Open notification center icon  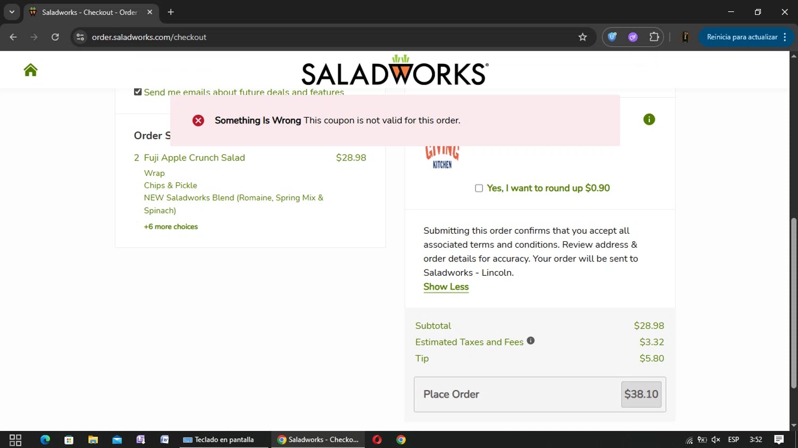pyautogui.click(x=779, y=440)
